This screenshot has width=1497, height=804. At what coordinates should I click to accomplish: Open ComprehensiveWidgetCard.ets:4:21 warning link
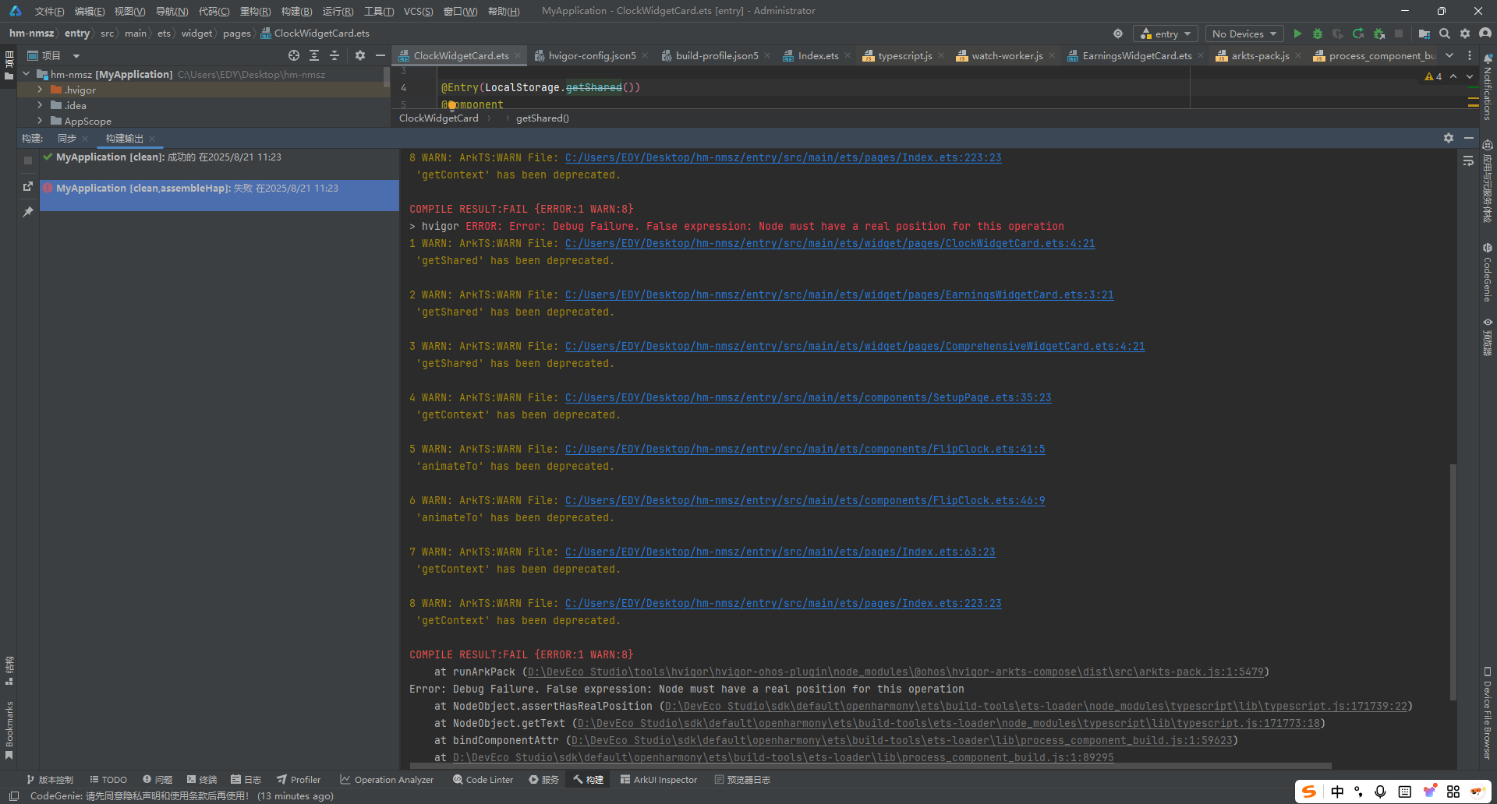855,346
